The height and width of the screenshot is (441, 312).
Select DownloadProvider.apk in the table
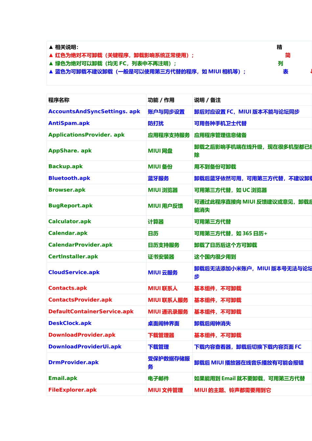[82, 335]
